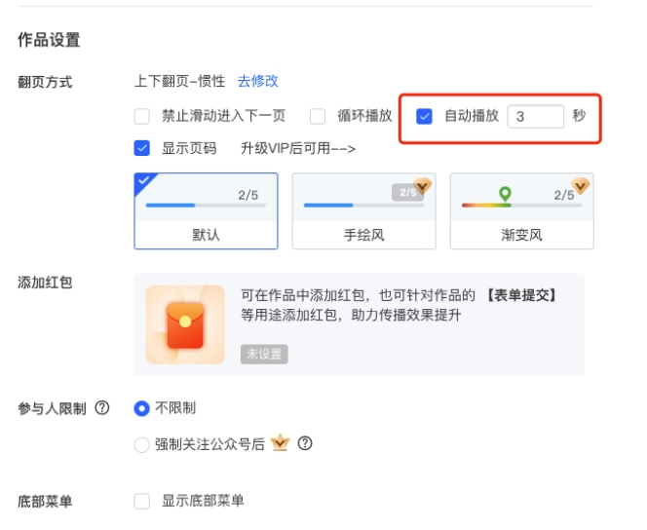Screen dimensions: 647x530
Task: Click the selected checkmark corner on 默认
Action: tap(144, 181)
